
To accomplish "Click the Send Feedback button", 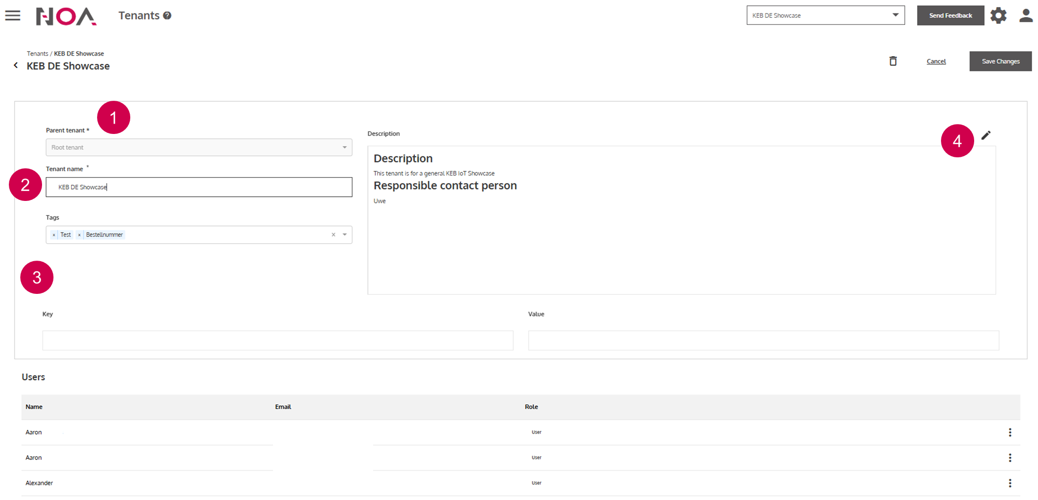I will click(x=950, y=16).
